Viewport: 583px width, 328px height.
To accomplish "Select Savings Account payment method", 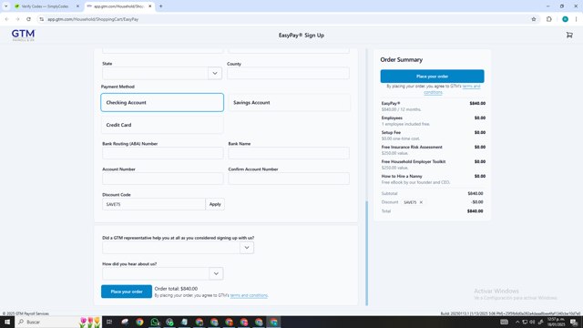I will [x=290, y=102].
